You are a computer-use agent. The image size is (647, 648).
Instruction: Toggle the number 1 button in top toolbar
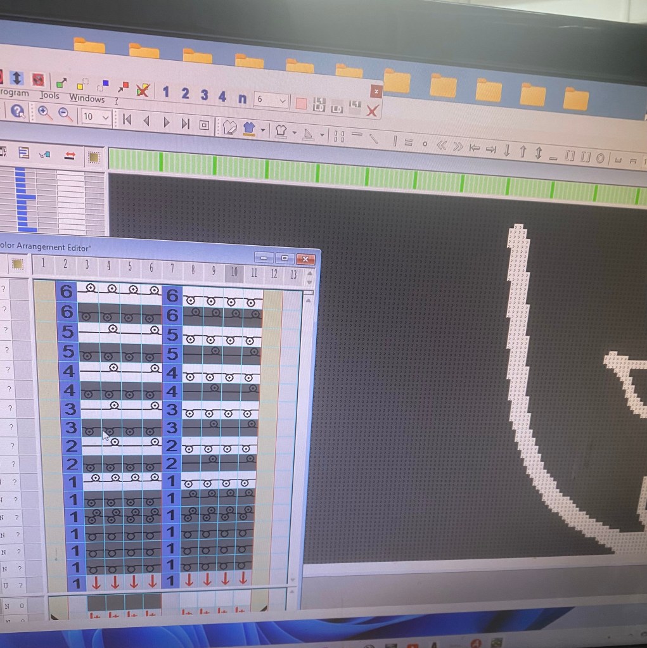point(165,92)
